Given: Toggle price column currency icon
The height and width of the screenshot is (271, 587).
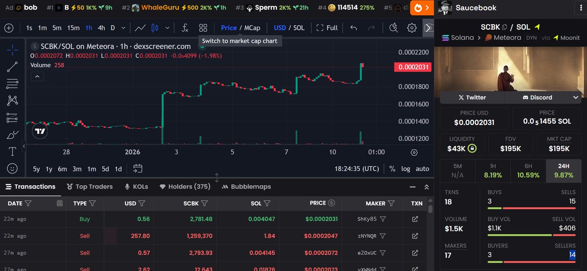Looking at the screenshot, I should pyautogui.click(x=332, y=203).
